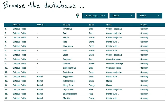
Task: Select the Lilac ink name
Action: [65, 50]
